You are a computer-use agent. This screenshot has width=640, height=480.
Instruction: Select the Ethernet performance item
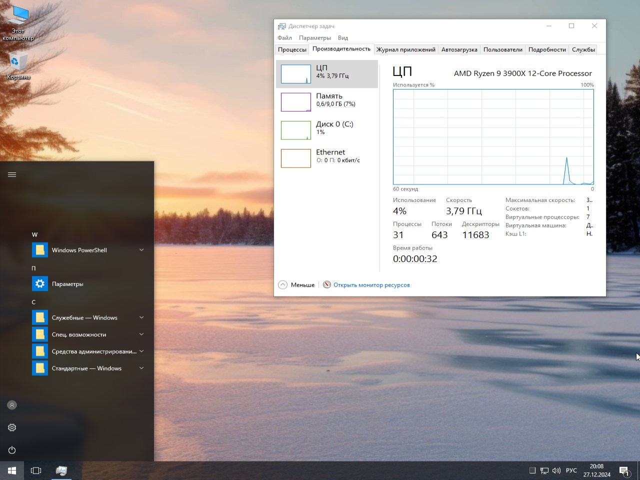327,158
